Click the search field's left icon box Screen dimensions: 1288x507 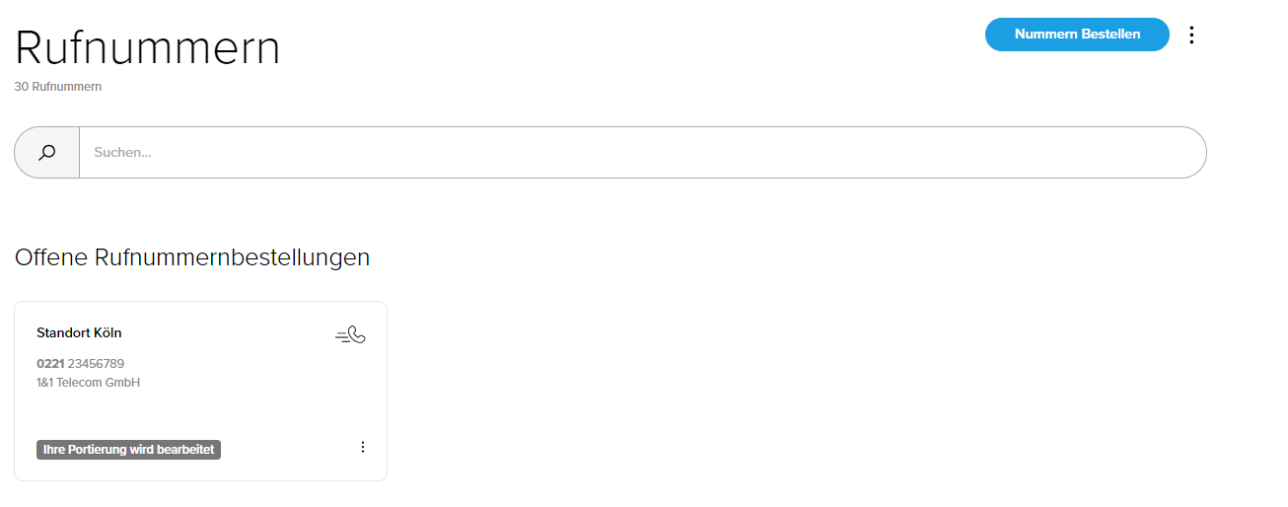coord(46,152)
